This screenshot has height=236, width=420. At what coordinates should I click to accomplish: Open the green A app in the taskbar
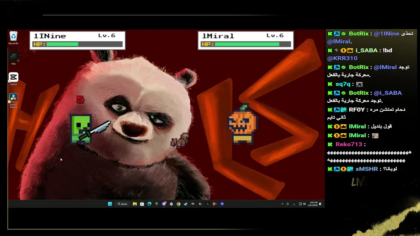click(x=207, y=204)
